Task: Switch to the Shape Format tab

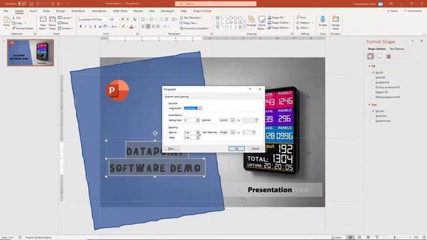Action: point(202,11)
